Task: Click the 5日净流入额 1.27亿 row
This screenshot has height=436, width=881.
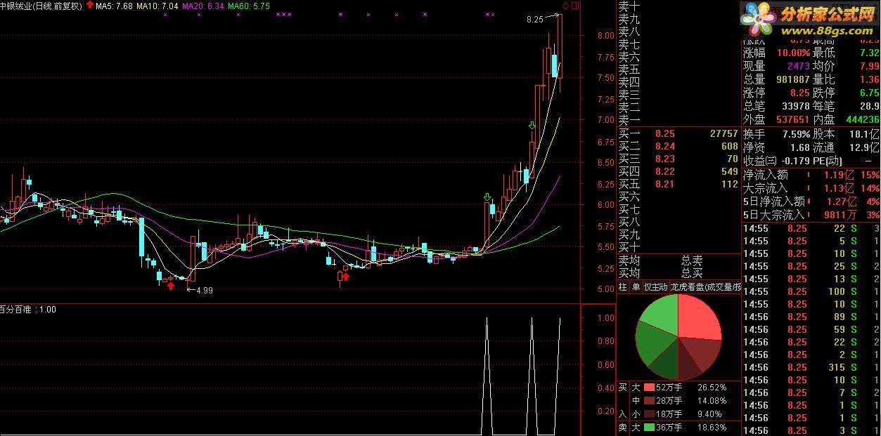Action: (811, 202)
